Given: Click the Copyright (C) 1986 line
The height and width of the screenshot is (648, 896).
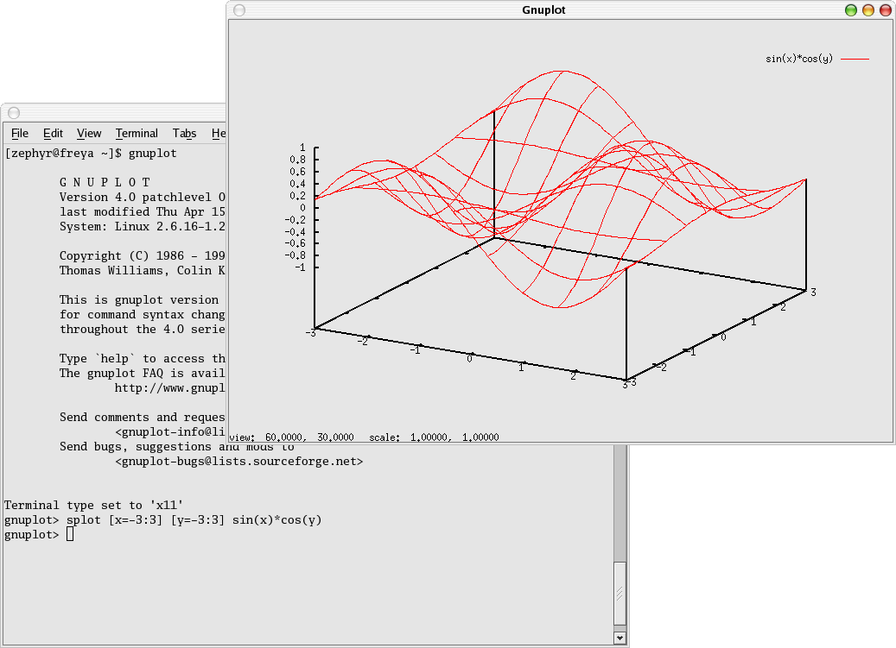Looking at the screenshot, I should point(143,256).
